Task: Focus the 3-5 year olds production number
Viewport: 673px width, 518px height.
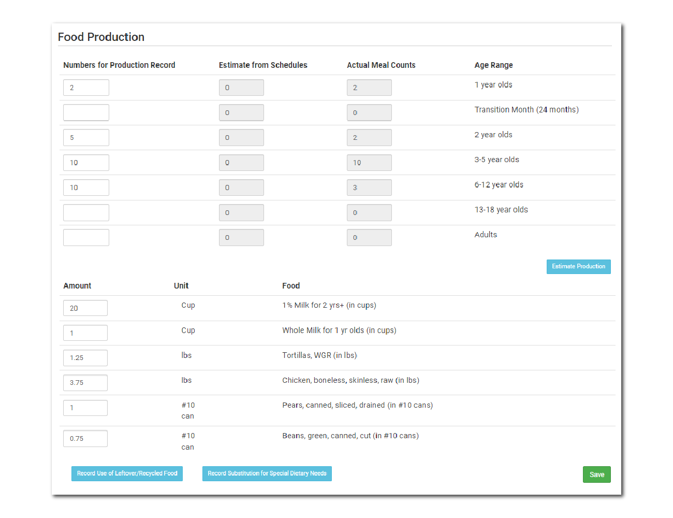Action: click(86, 163)
